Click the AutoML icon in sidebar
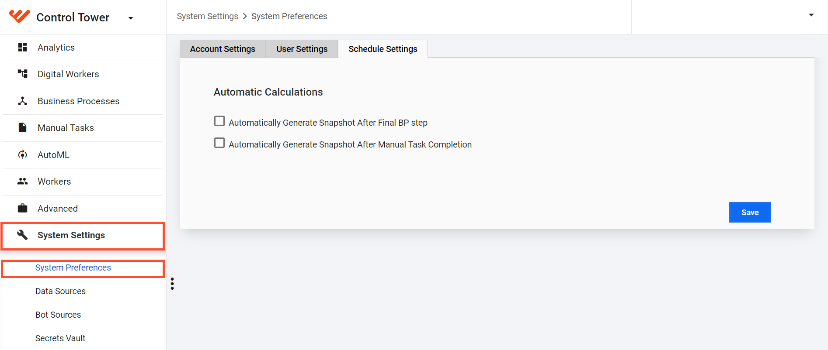This screenshot has width=828, height=350. pos(22,154)
